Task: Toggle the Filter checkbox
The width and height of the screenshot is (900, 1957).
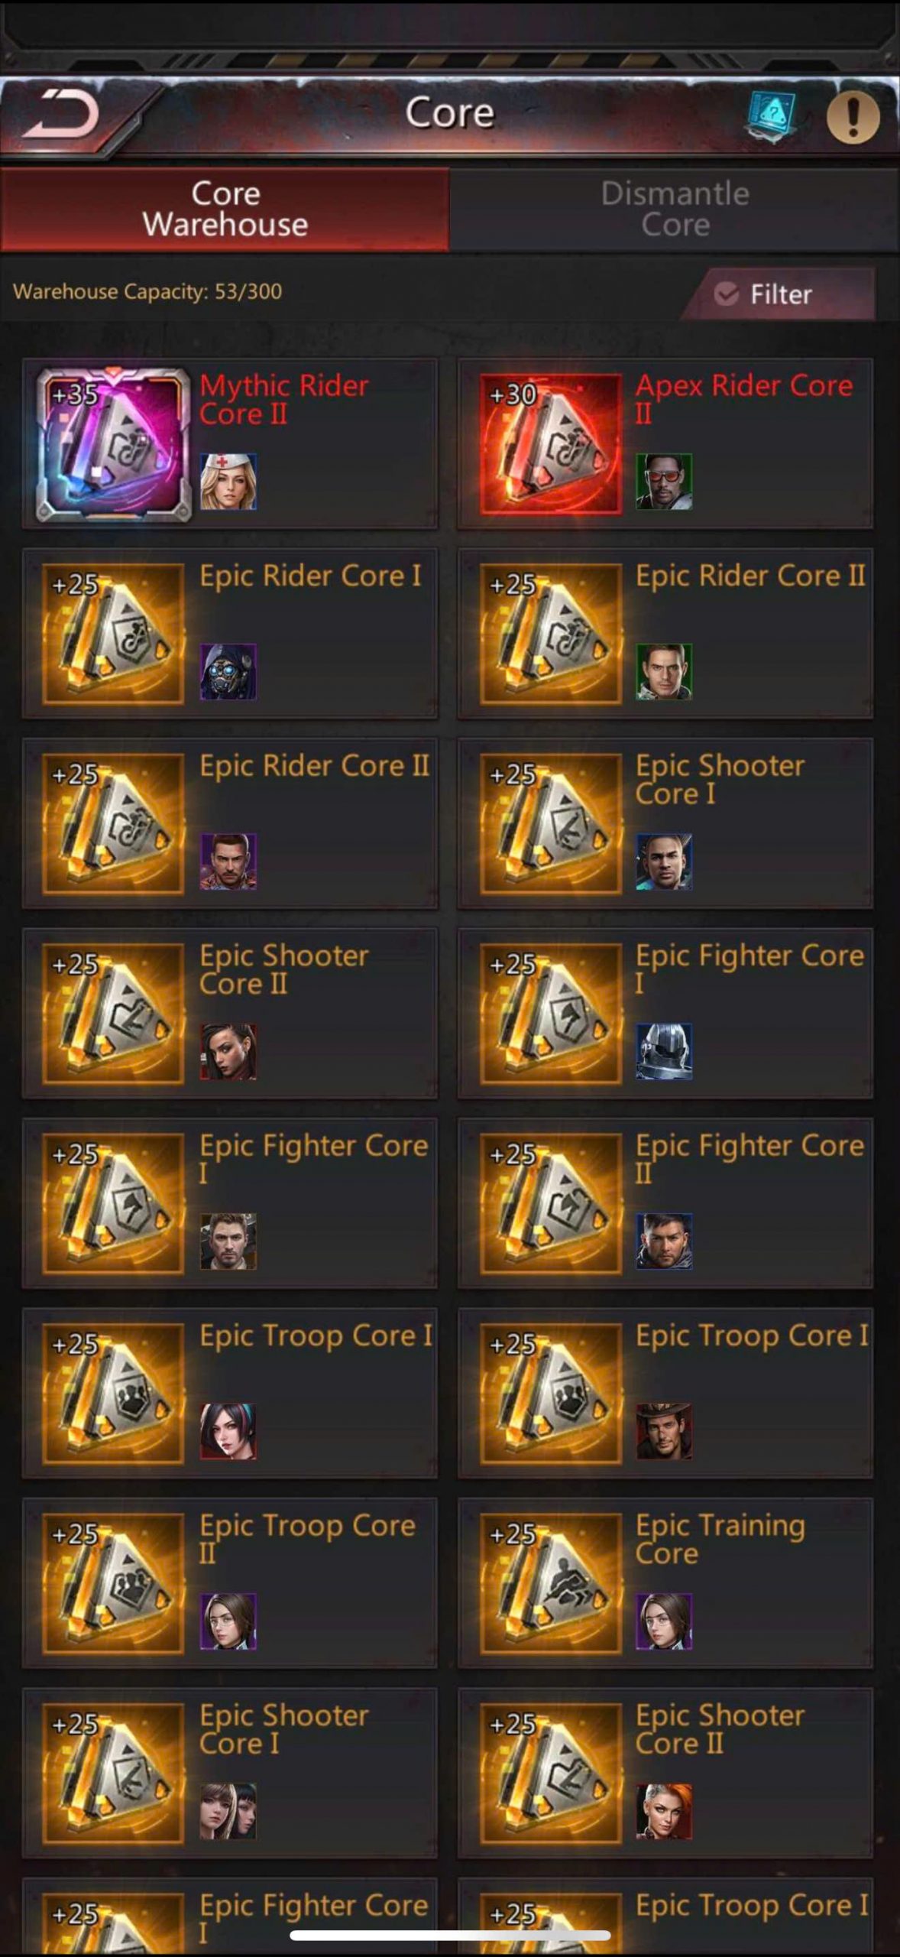Action: (727, 294)
